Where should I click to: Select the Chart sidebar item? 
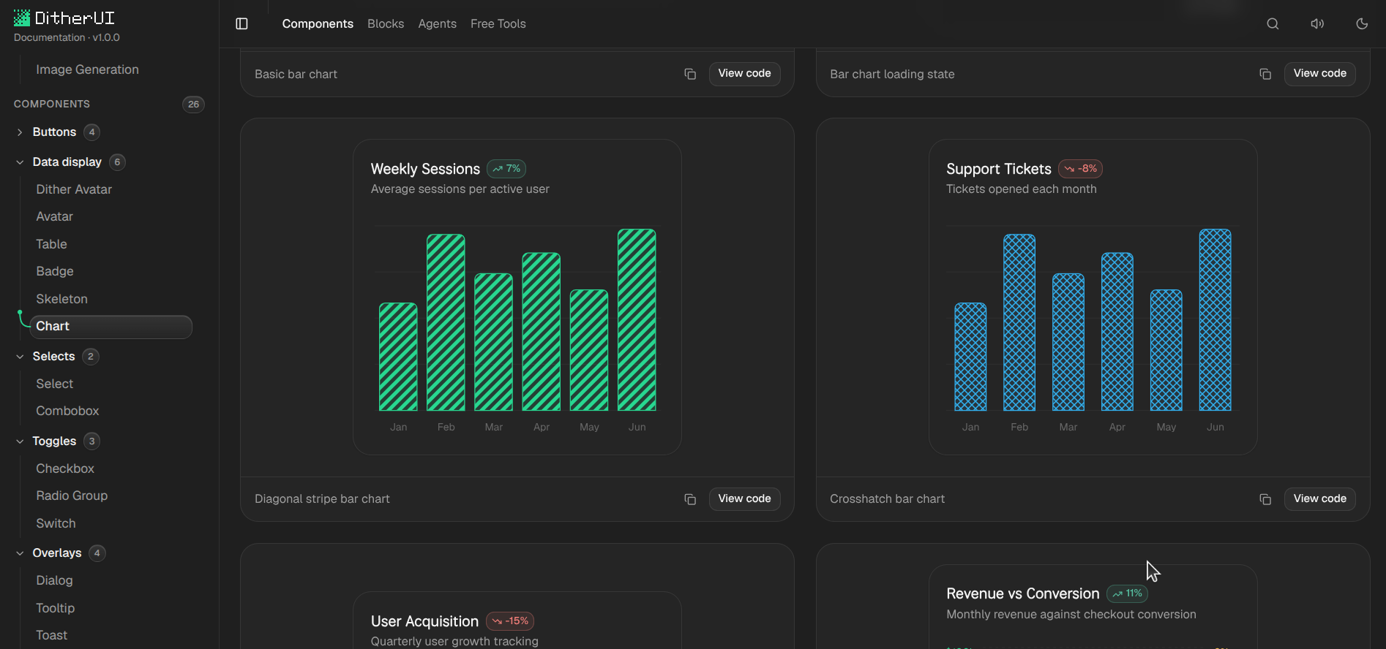click(111, 327)
